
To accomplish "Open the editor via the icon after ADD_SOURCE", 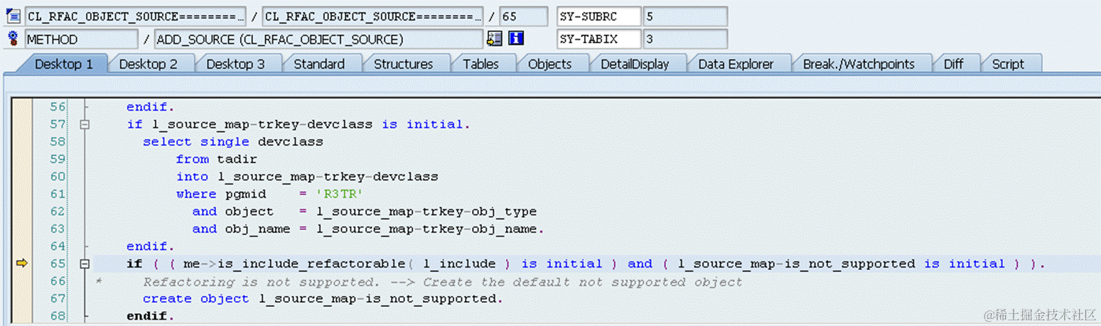I will tap(495, 38).
